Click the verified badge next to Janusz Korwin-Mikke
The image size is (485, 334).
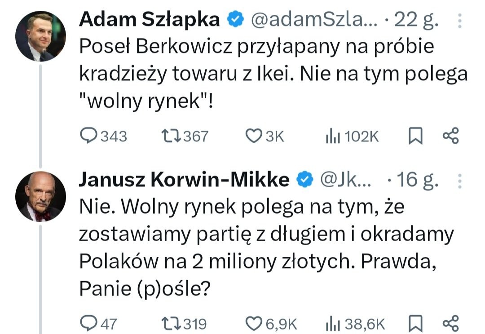(x=304, y=178)
